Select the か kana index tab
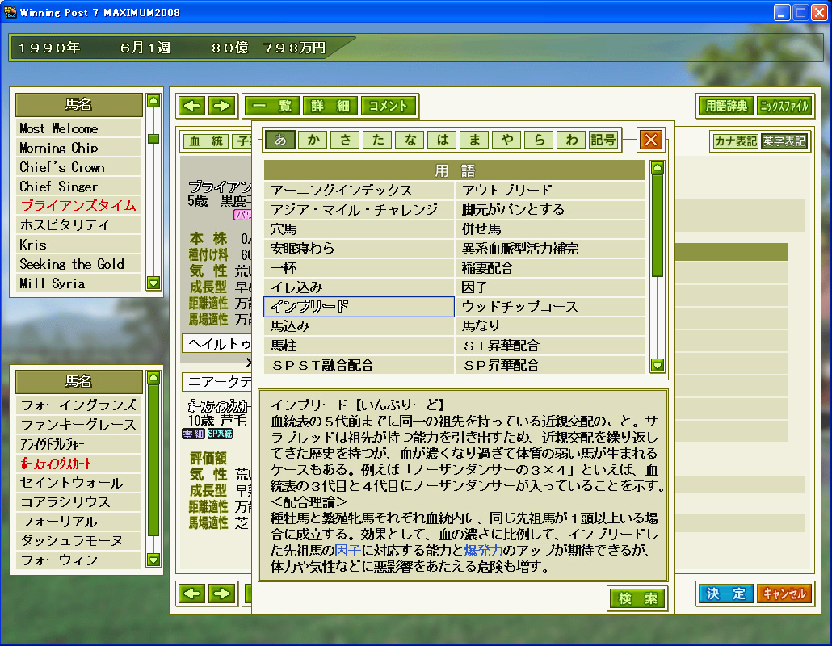 (313, 140)
